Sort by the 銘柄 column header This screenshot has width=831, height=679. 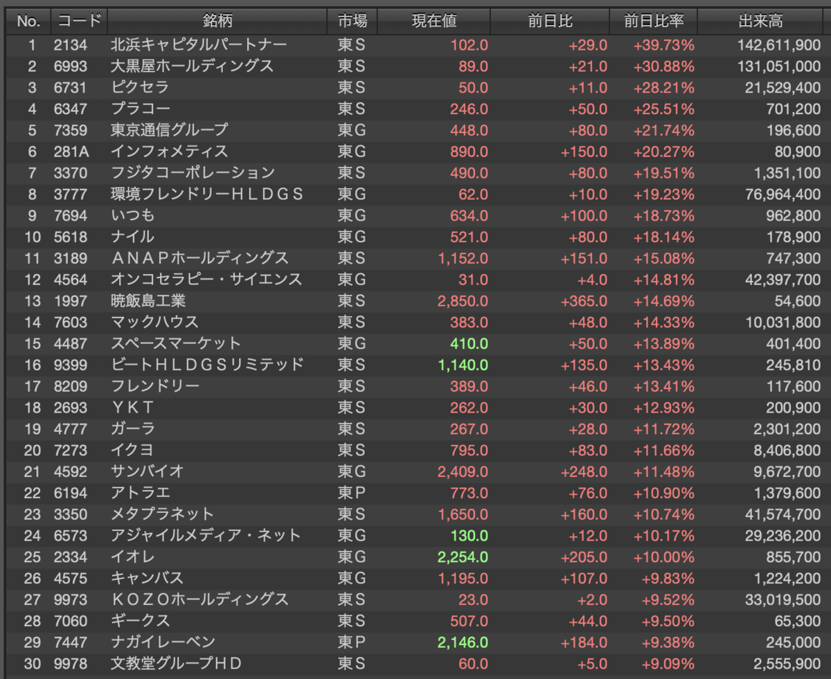(x=217, y=21)
